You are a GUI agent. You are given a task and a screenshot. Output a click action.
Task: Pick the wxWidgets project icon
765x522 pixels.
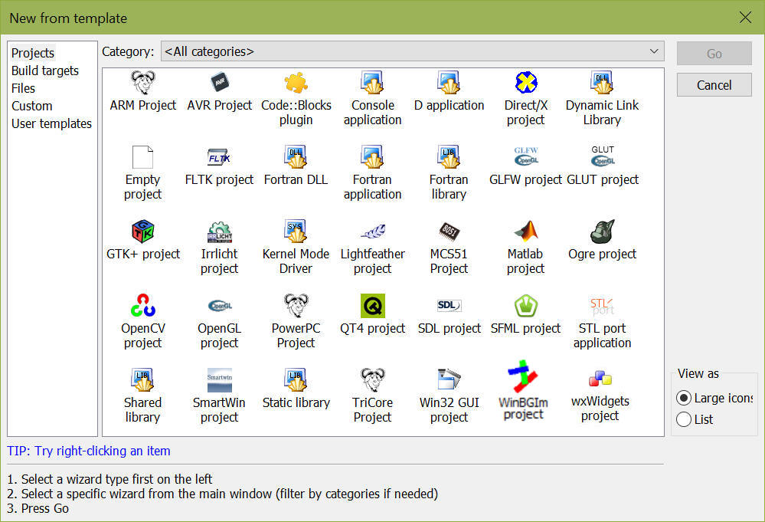600,379
